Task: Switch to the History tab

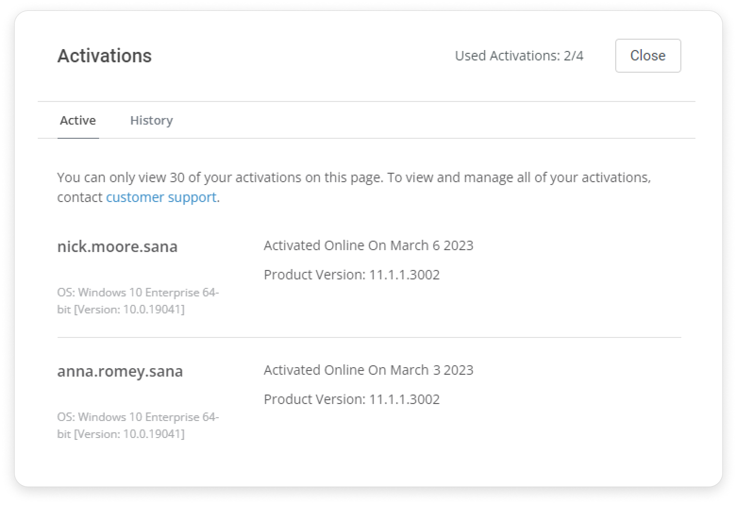Action: coord(151,120)
